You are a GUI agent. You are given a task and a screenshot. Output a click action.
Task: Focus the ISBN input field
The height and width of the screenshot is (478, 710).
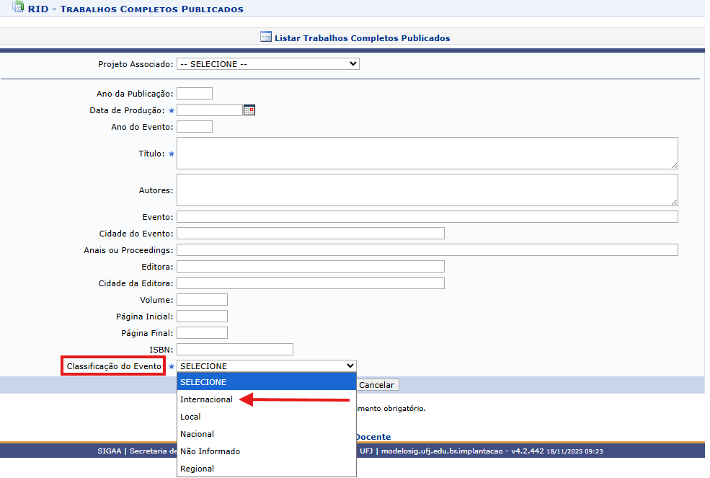tap(235, 350)
